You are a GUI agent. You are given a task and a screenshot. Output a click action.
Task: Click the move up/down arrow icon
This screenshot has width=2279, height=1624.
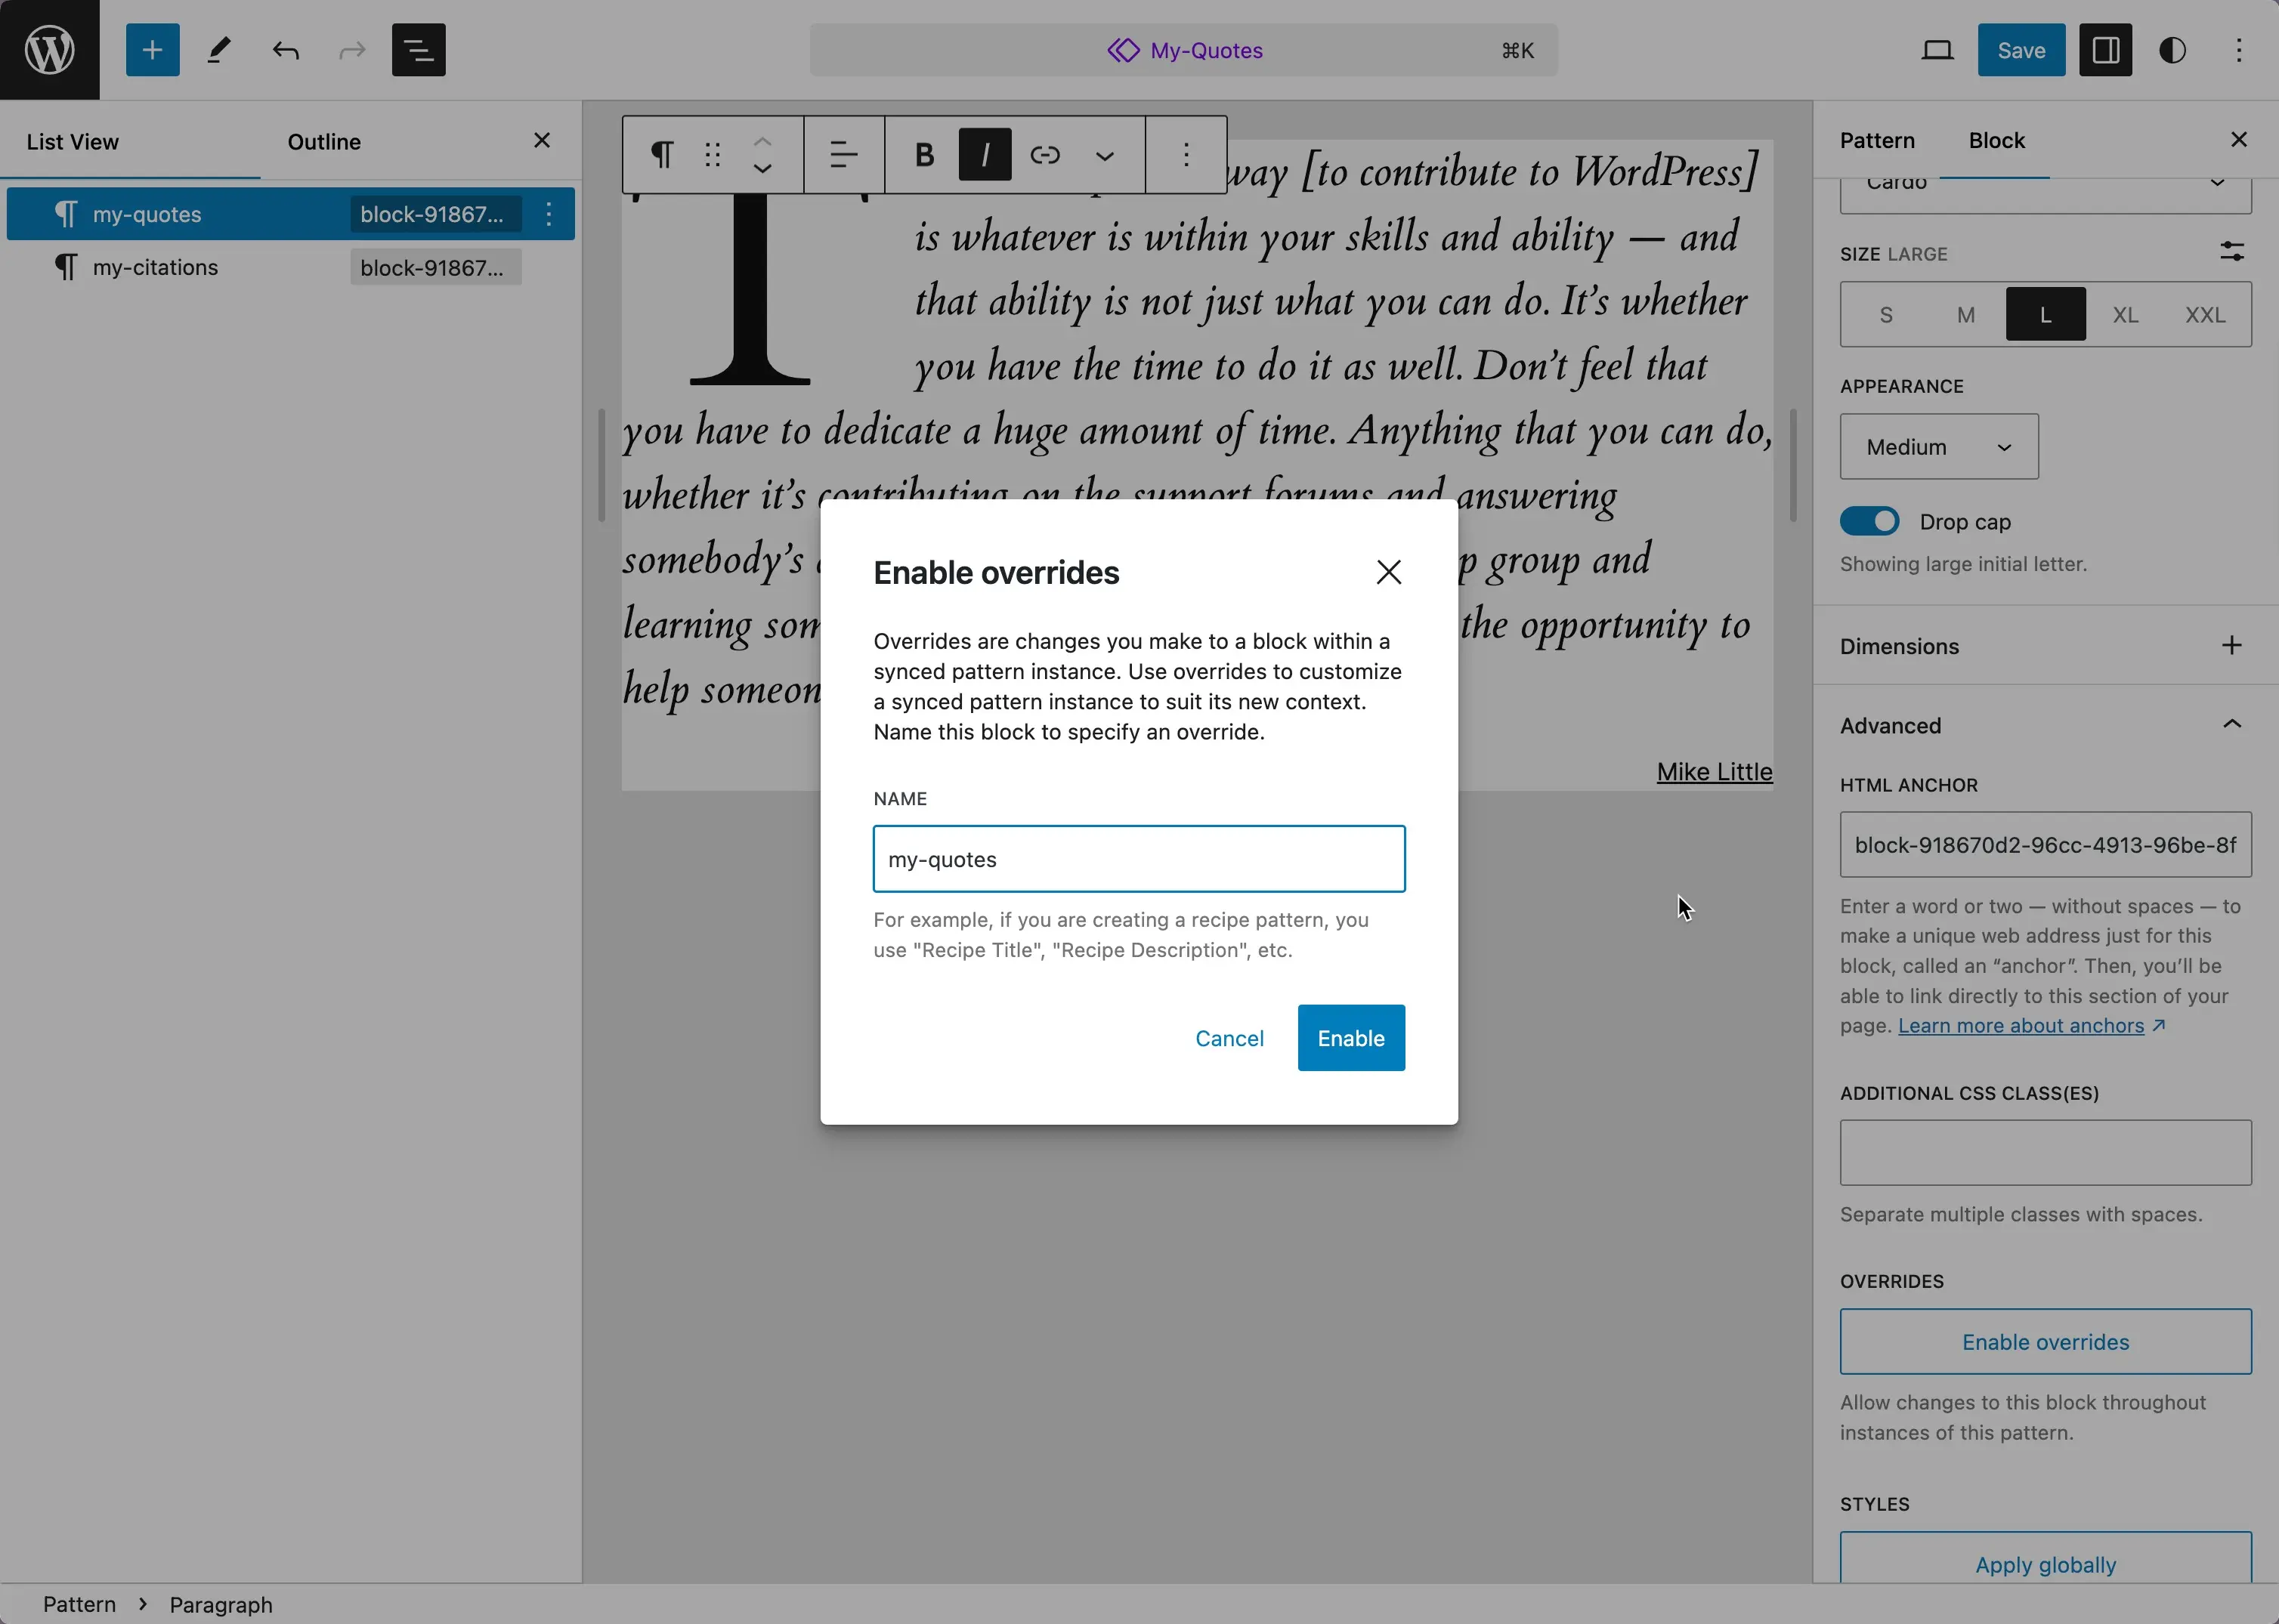(762, 155)
